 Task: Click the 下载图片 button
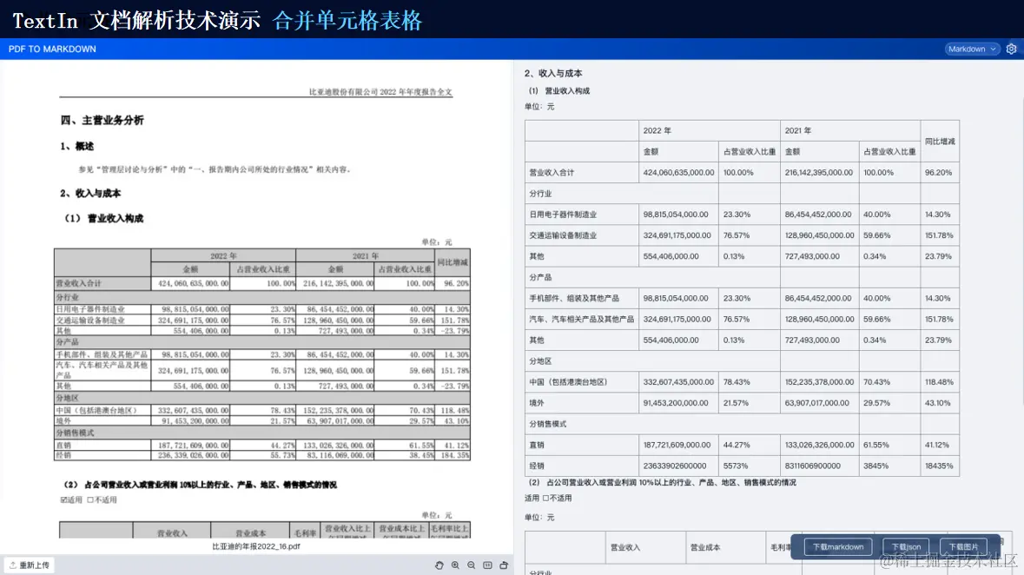(963, 547)
